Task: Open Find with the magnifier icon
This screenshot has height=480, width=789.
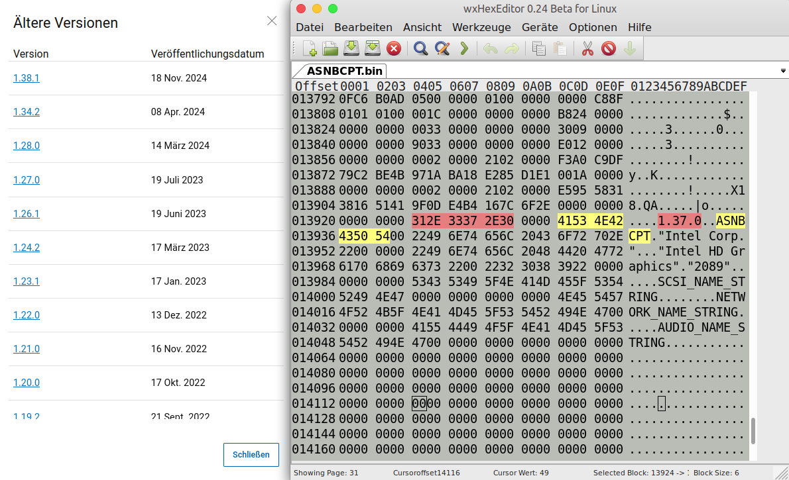Action: 420,48
